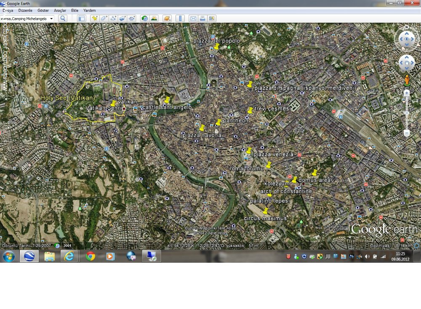Open Google Chrome from the taskbar
421x309 pixels.
(91, 256)
